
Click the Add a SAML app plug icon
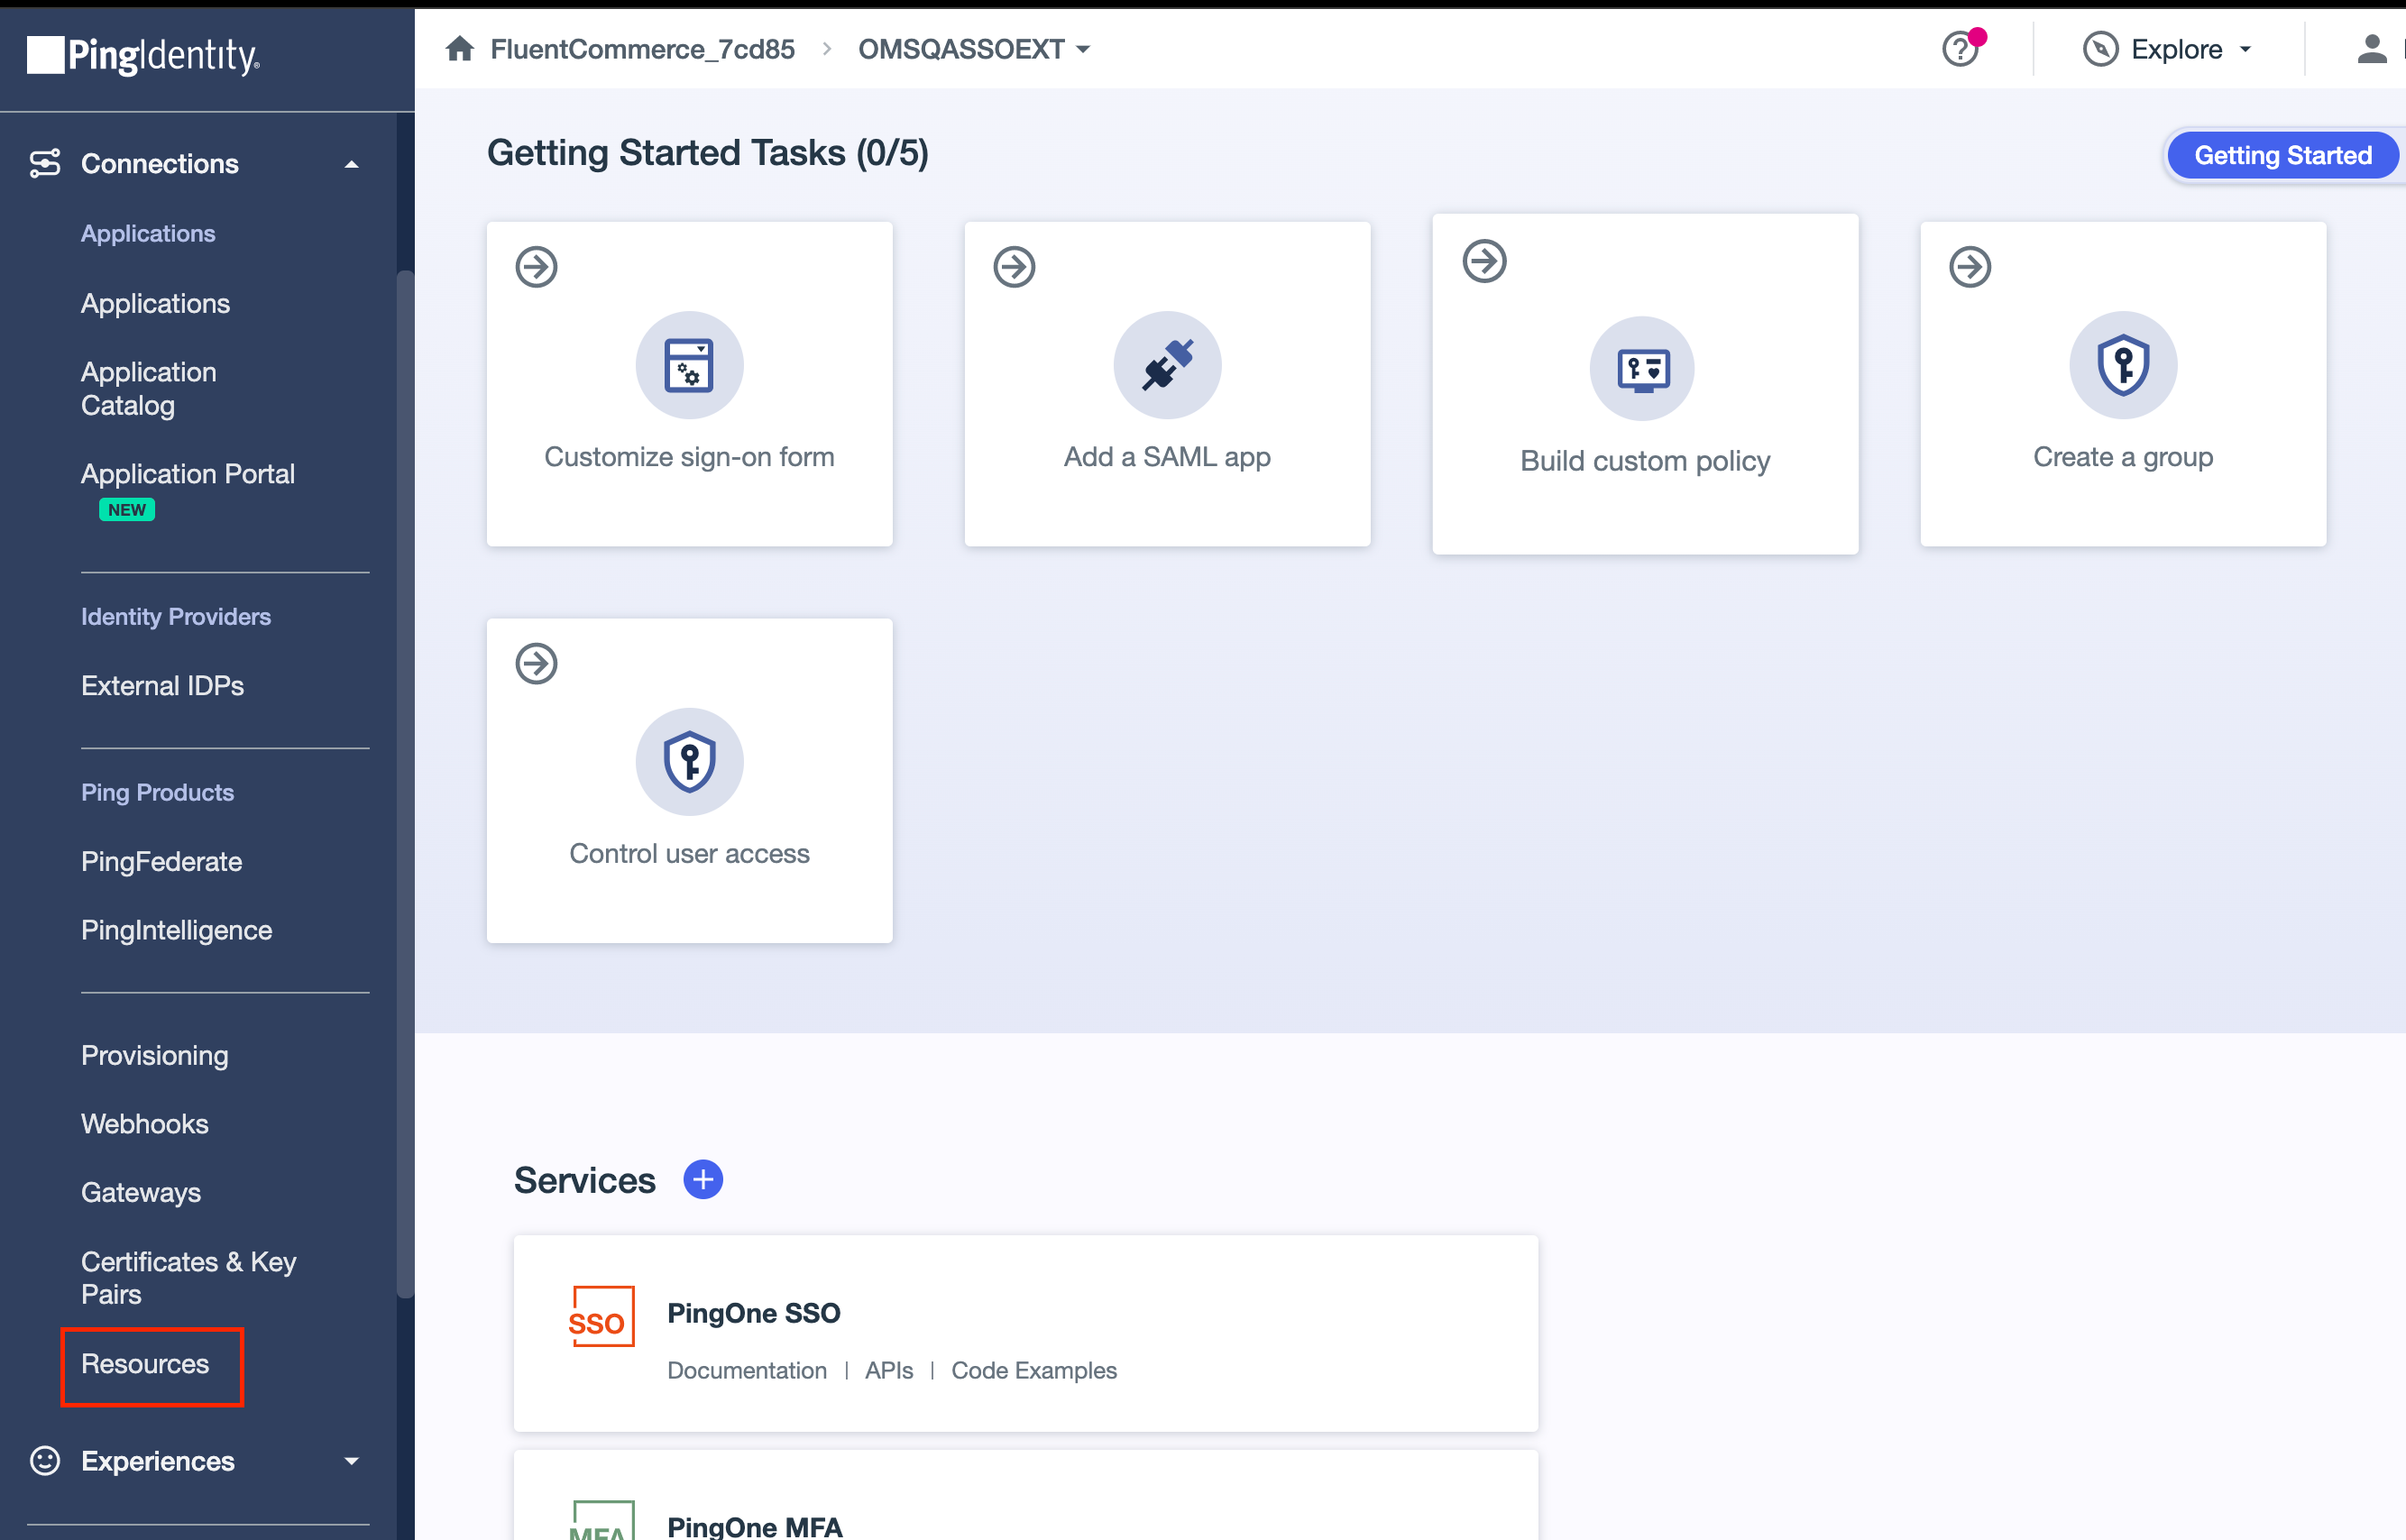pyautogui.click(x=1167, y=365)
